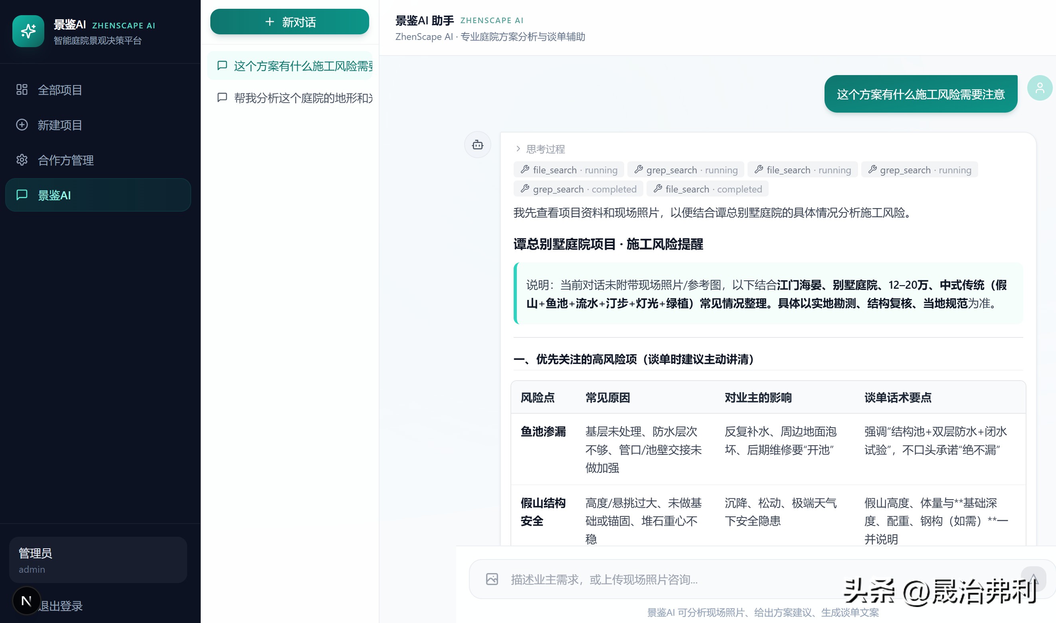Click the image upload icon in input box

tap(492, 579)
